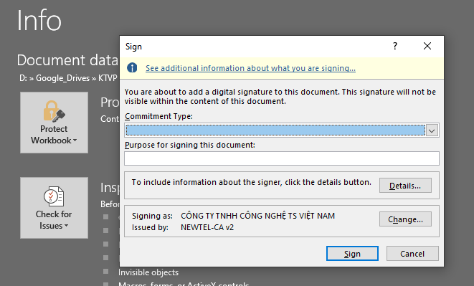
Task: Open help with the question mark button
Action: tap(395, 46)
